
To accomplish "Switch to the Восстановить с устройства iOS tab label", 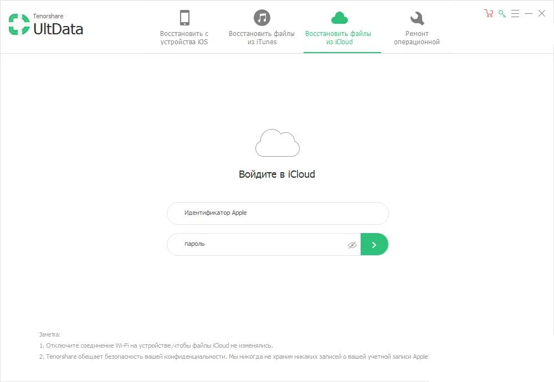I will coord(184,38).
